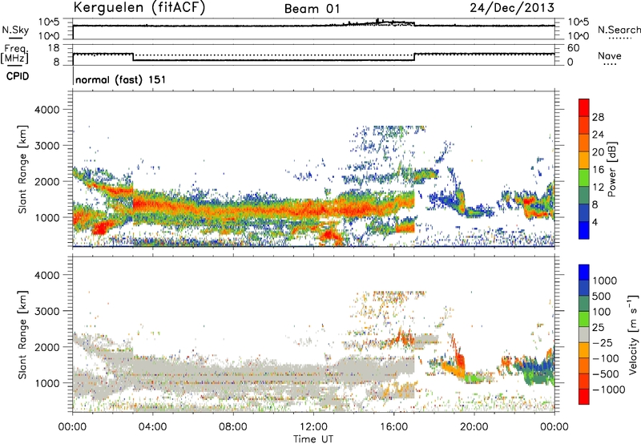Viewport: 641px width, 444px height.
Task: Click the "N.Search" legend label
Action: pos(619,30)
